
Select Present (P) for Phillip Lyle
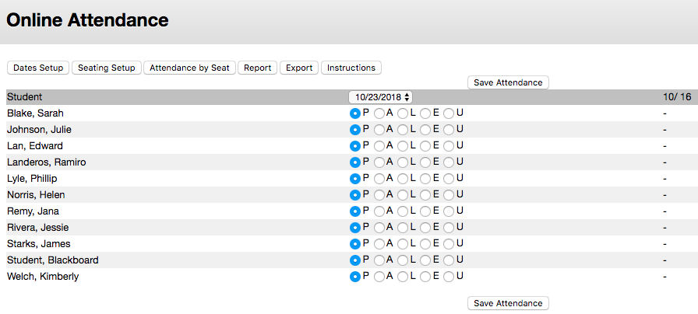(x=355, y=179)
